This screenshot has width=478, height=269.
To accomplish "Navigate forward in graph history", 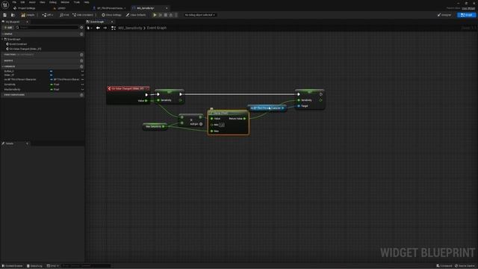I will pyautogui.click(x=105, y=28).
